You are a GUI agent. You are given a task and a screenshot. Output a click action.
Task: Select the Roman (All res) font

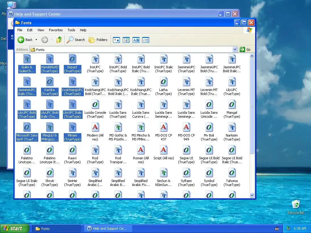(141, 155)
